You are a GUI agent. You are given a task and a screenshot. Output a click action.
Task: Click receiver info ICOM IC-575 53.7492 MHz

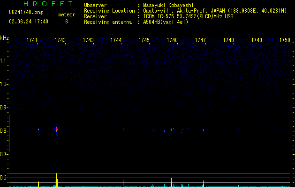pyautogui.click(x=188, y=16)
